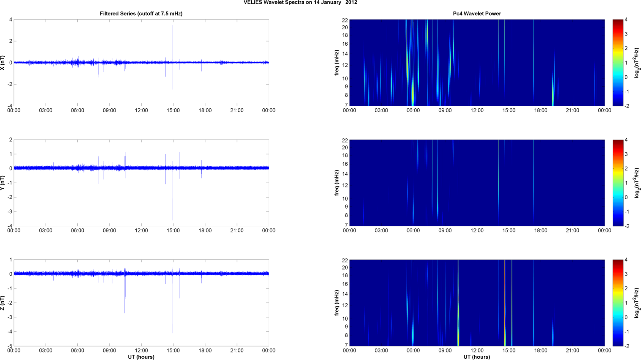Click the 12:00 tick label under X series

(141, 110)
